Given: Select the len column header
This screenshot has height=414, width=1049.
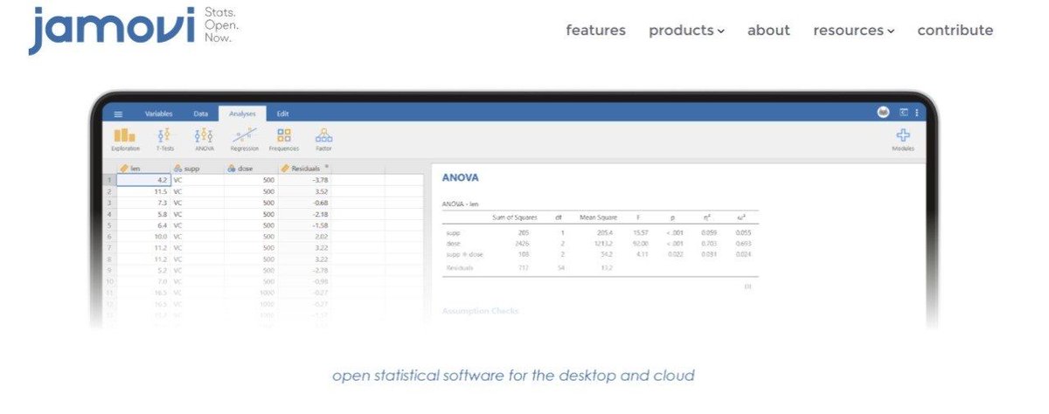Looking at the screenshot, I should (x=143, y=168).
